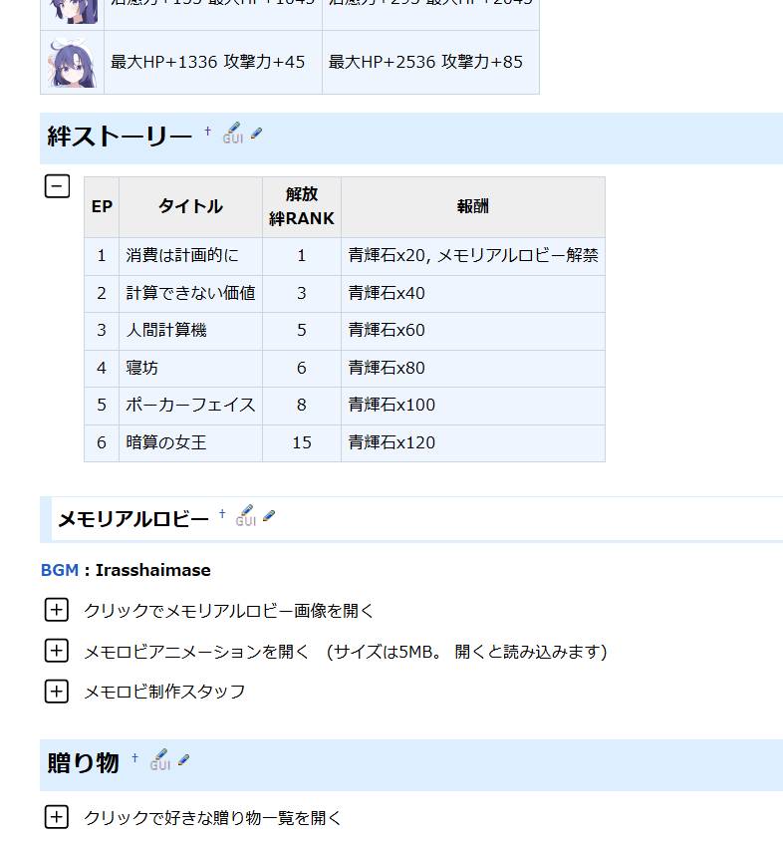
Task: Select episode title ポーカーフェイス
Action: pyautogui.click(x=190, y=405)
